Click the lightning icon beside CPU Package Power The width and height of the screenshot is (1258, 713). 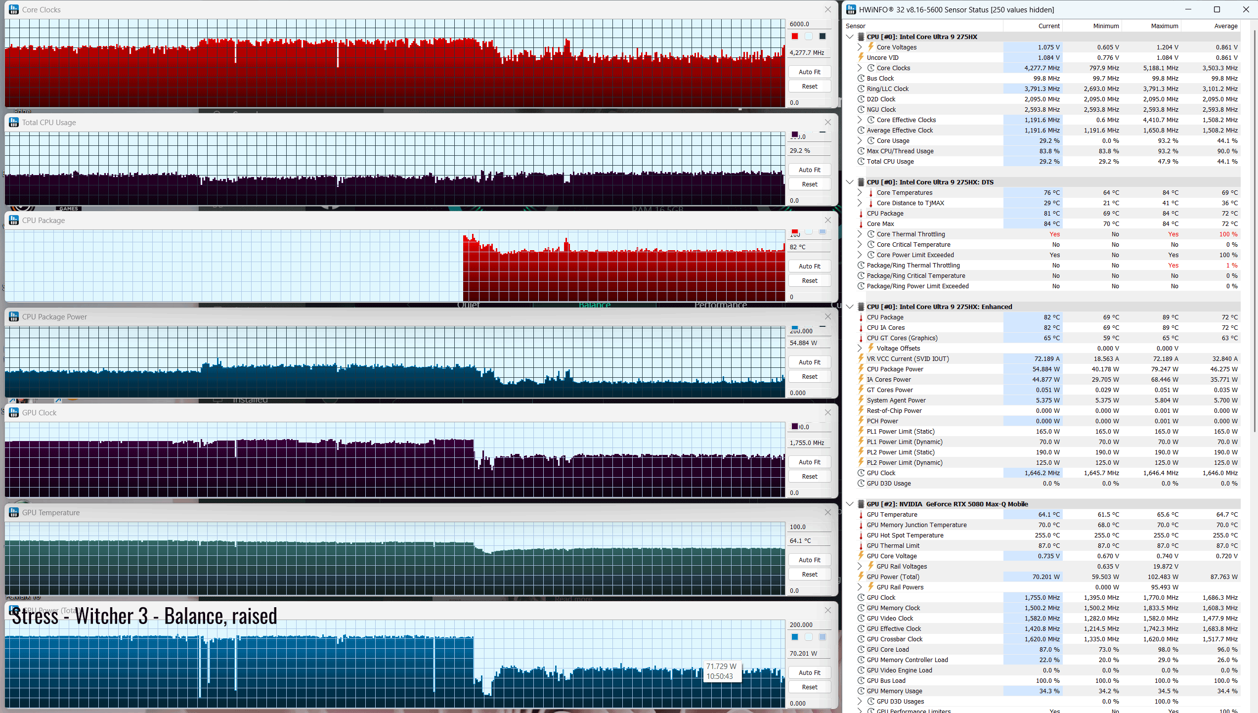(x=861, y=369)
